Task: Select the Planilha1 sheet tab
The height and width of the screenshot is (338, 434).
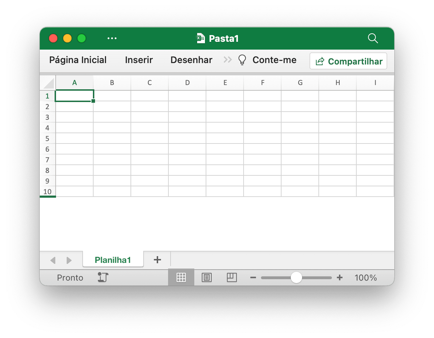Action: (x=113, y=260)
